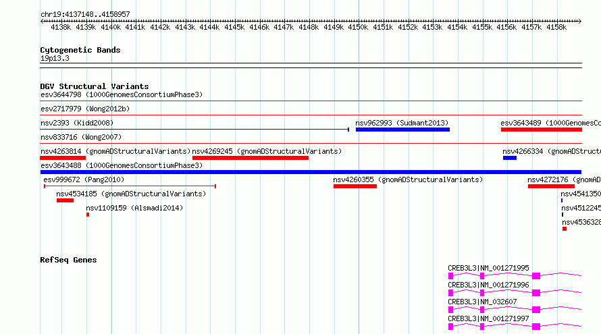Click the tiny red nsv1109159 marker
Image resolution: width=601 pixels, height=334 pixels.
click(x=88, y=215)
